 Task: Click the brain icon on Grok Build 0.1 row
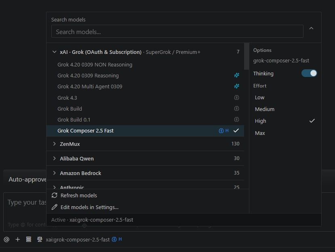pos(236,120)
